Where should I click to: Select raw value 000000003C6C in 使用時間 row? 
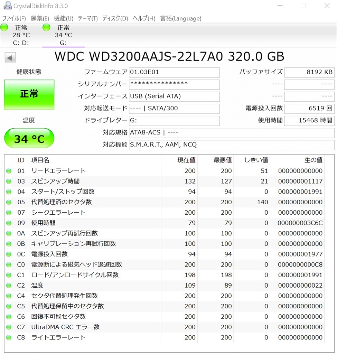pyautogui.click(x=300, y=223)
